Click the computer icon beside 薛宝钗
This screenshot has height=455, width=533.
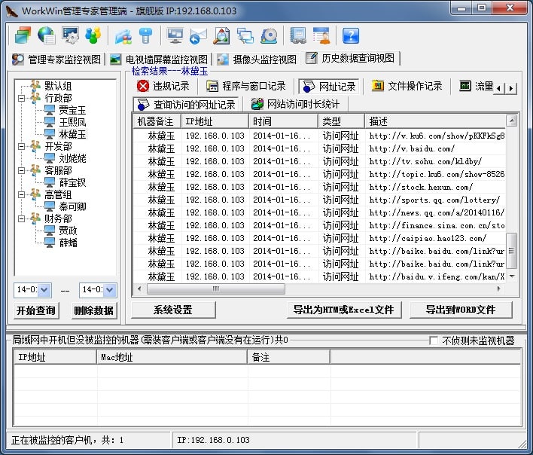coord(50,182)
